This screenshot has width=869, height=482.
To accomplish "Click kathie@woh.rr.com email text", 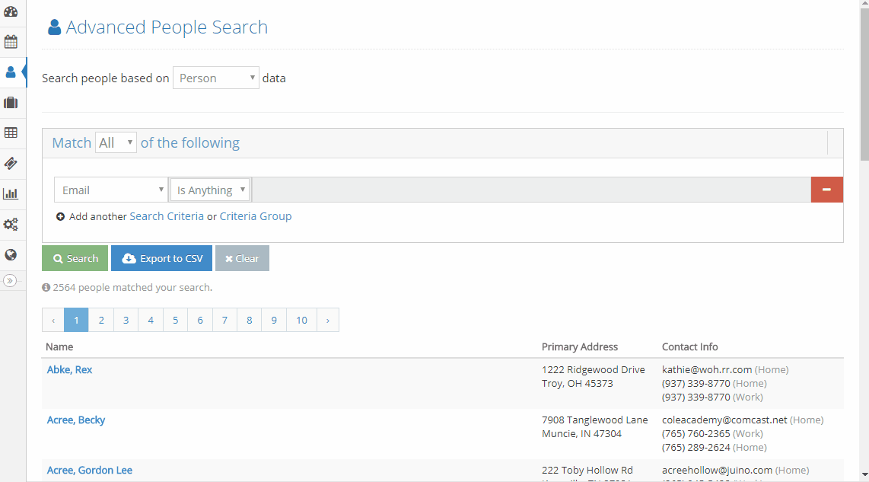I will tap(707, 370).
